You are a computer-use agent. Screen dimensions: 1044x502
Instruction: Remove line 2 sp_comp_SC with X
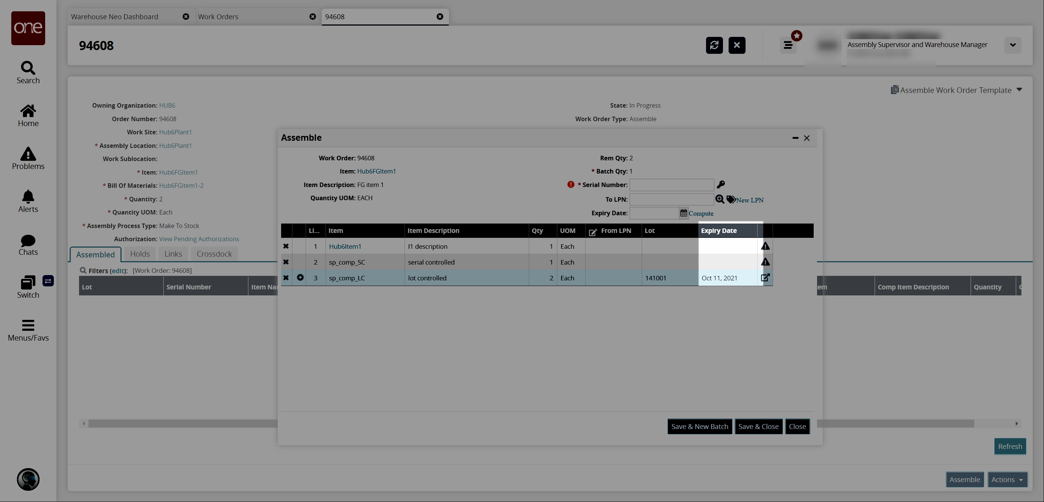[x=286, y=262]
